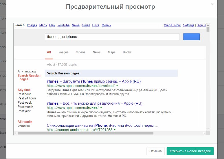Switch to the Books search tab
The image size is (224, 159).
point(127,52)
